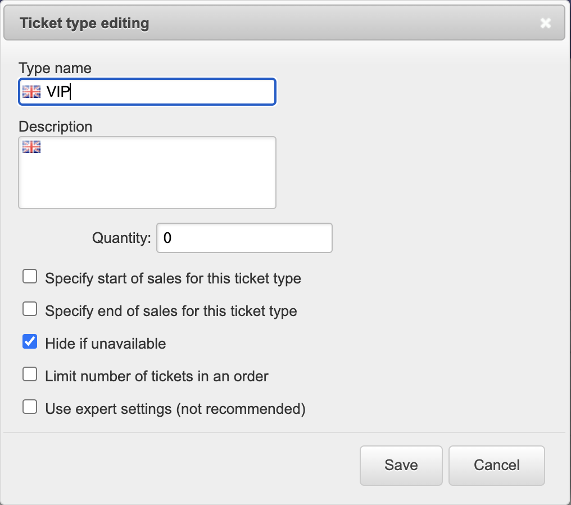Click the 'Limit number of tickets' label text
The height and width of the screenshot is (505, 571).
coord(157,376)
